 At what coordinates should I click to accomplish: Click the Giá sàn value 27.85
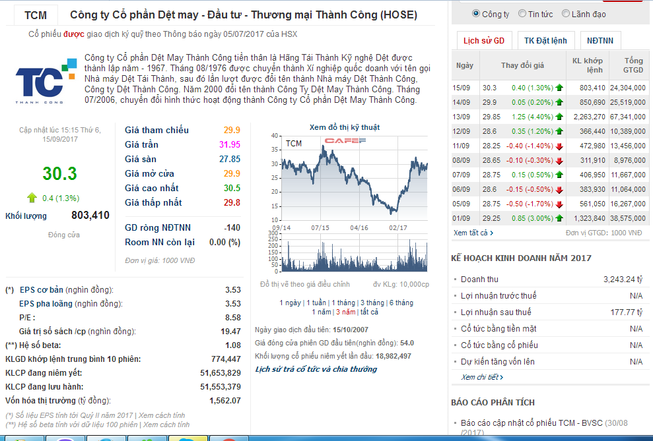230,159
